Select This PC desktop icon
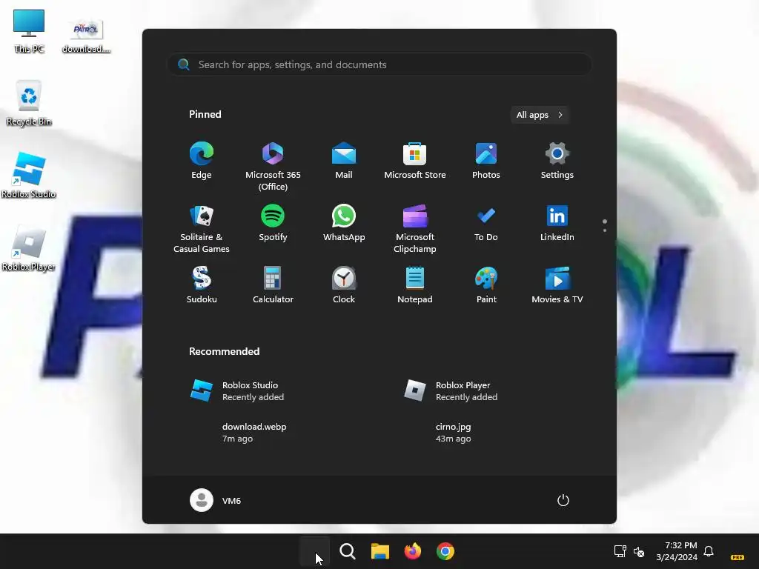Viewport: 759px width, 569px height. [29, 31]
